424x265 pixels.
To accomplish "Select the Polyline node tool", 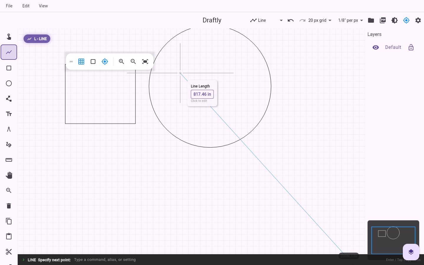I will [9, 99].
